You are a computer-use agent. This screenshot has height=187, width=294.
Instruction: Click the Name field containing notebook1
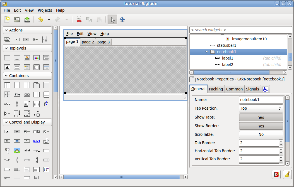pyautogui.click(x=261, y=100)
